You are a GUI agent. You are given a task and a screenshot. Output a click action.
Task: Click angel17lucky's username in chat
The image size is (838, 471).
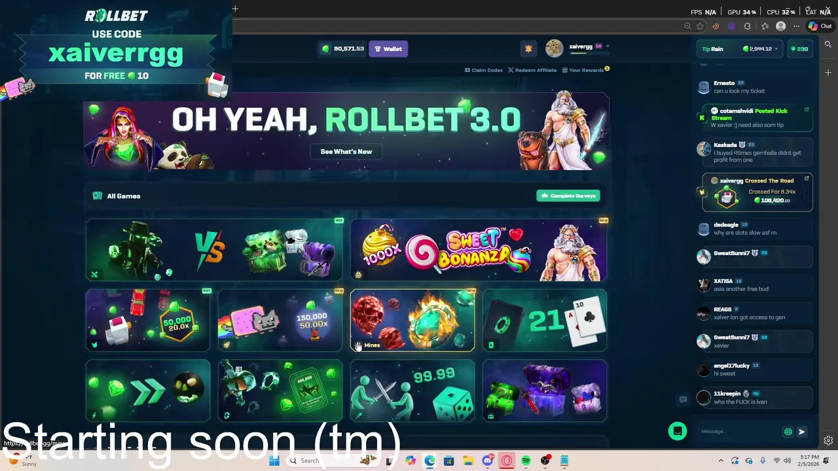[x=731, y=366]
